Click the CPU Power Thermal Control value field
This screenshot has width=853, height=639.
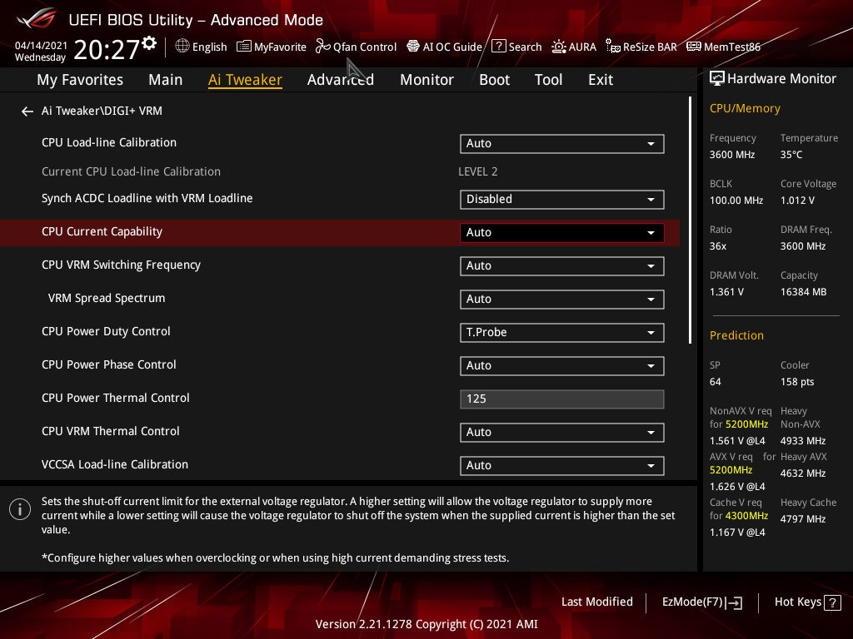pyautogui.click(x=562, y=399)
